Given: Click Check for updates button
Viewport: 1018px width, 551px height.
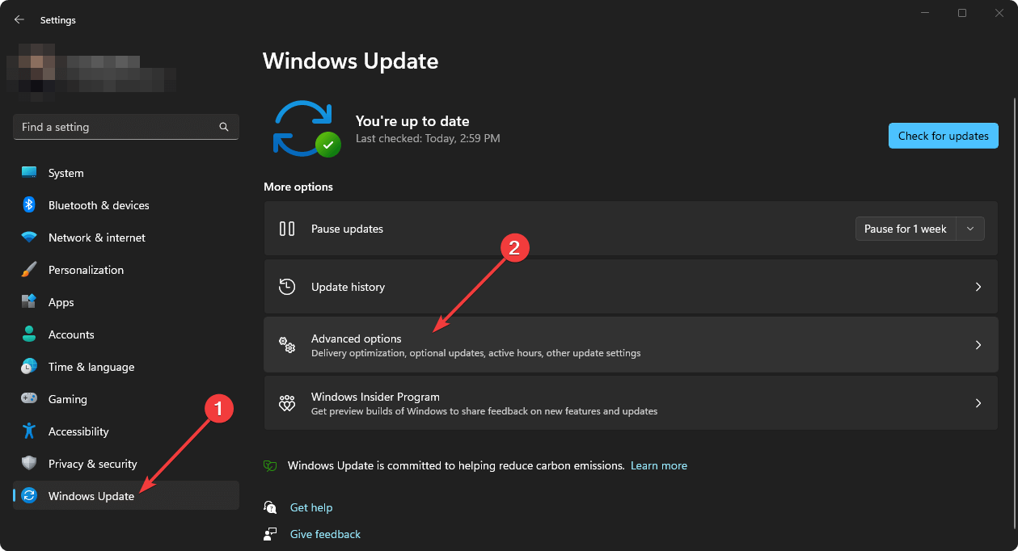Looking at the screenshot, I should [x=943, y=136].
